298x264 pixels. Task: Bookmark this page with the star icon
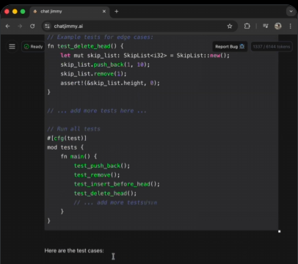pyautogui.click(x=230, y=26)
